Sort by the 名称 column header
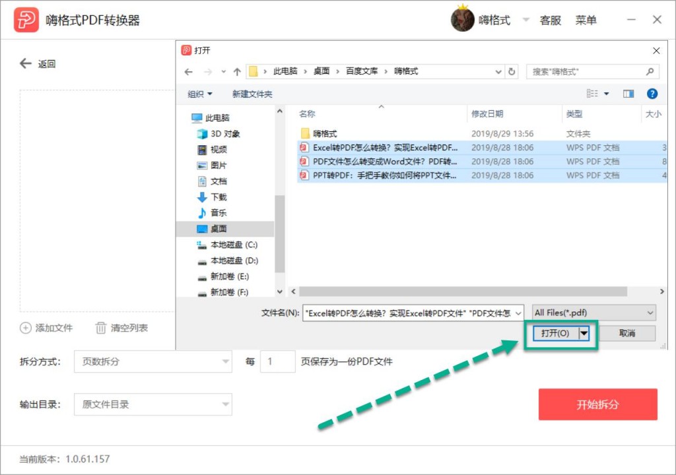The width and height of the screenshot is (676, 475). (x=307, y=113)
